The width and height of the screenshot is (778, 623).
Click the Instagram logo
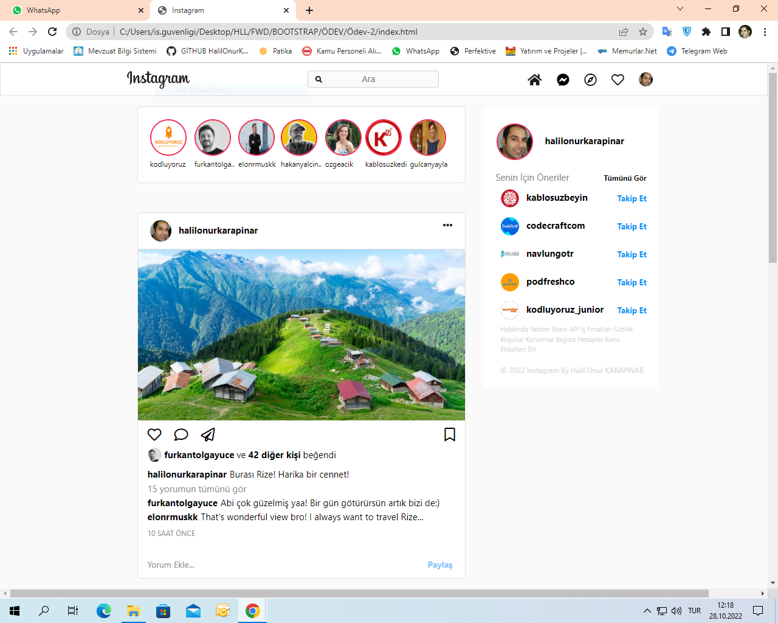(158, 79)
